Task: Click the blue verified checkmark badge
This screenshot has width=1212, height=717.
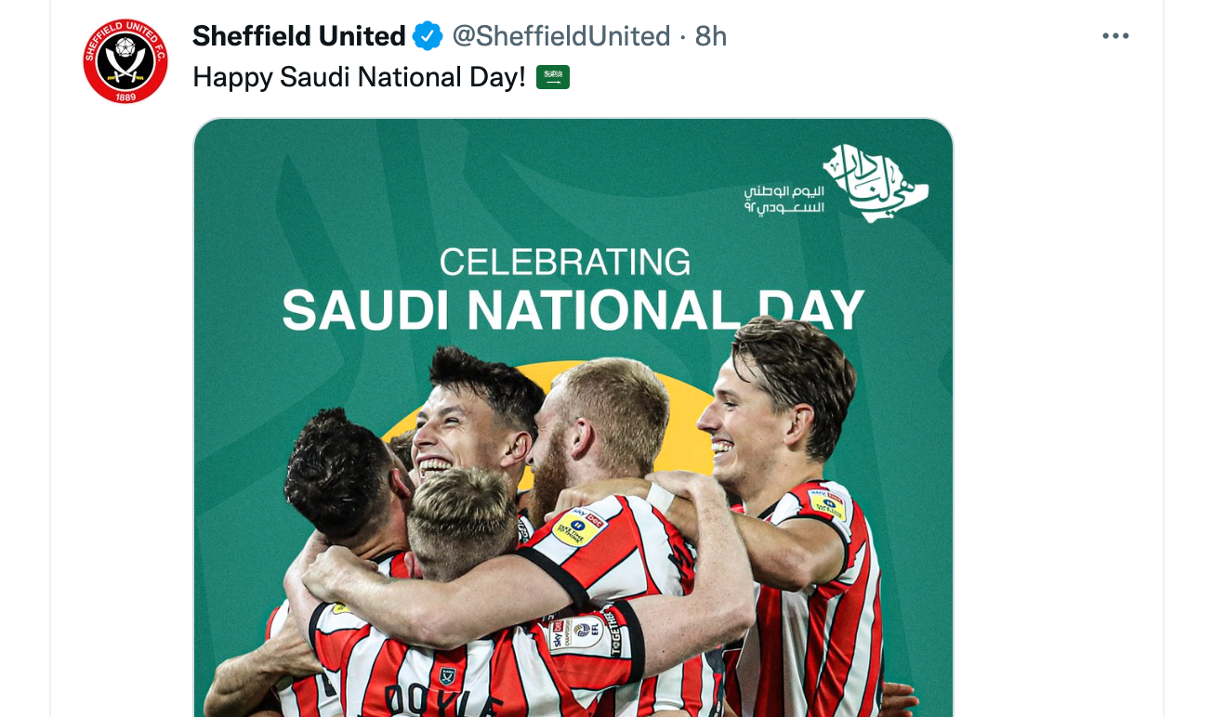Action: pyautogui.click(x=428, y=36)
